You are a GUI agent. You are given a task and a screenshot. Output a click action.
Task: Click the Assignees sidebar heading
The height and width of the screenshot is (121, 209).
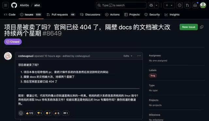[x=155, y=56]
